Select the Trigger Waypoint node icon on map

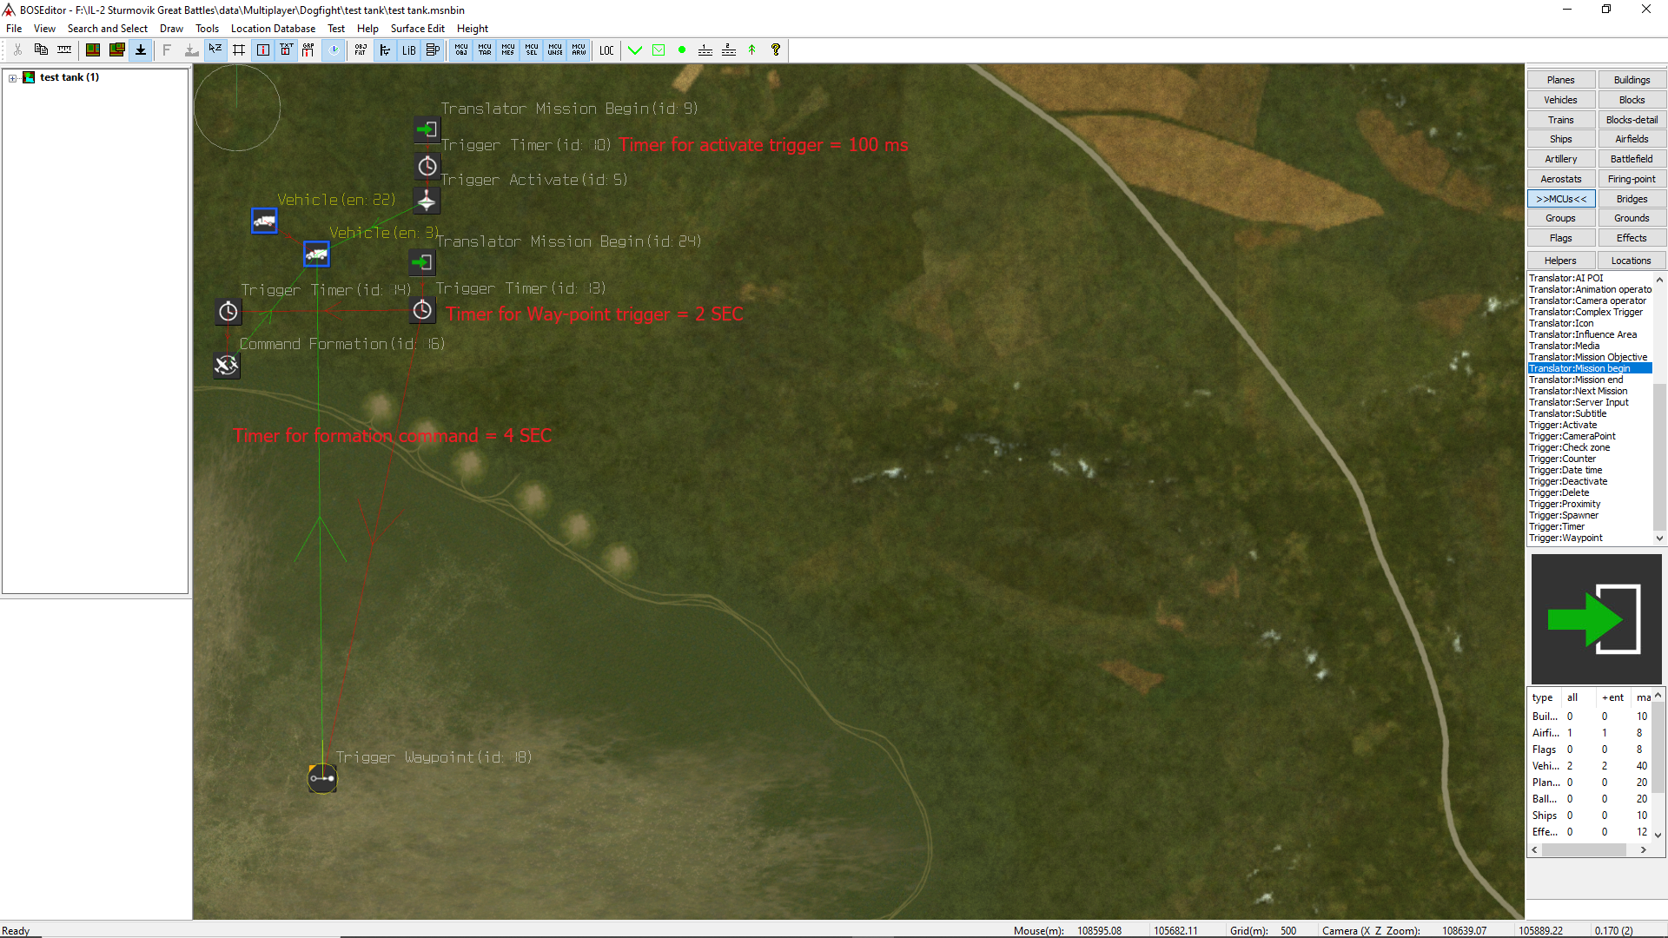tap(322, 778)
